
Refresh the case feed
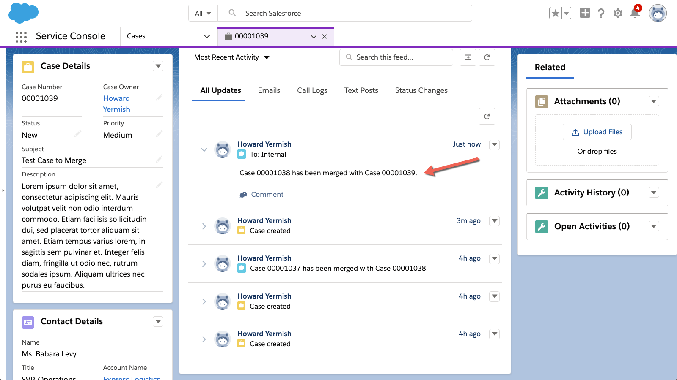[x=487, y=116]
